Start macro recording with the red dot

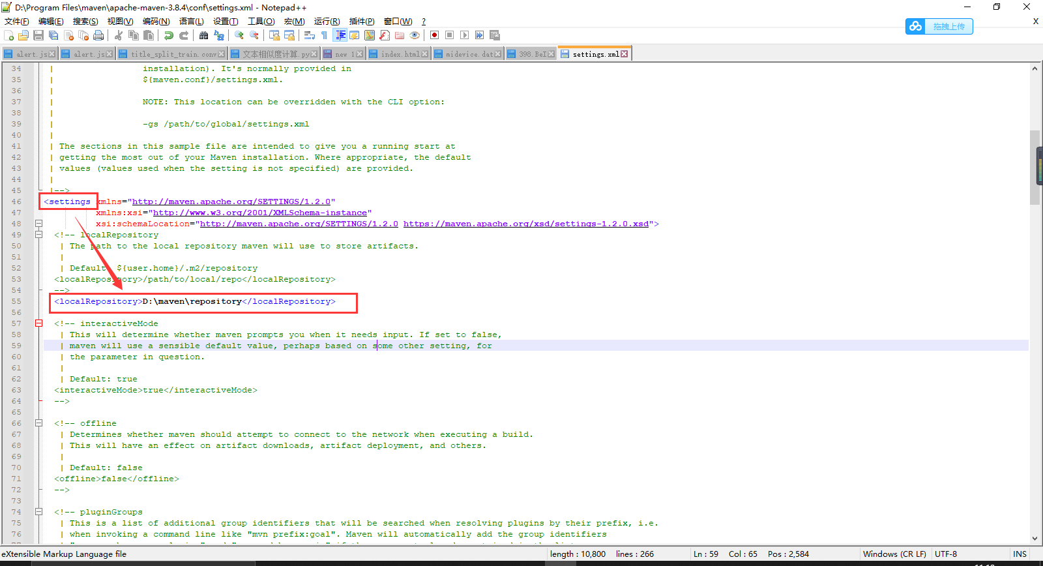tap(434, 35)
